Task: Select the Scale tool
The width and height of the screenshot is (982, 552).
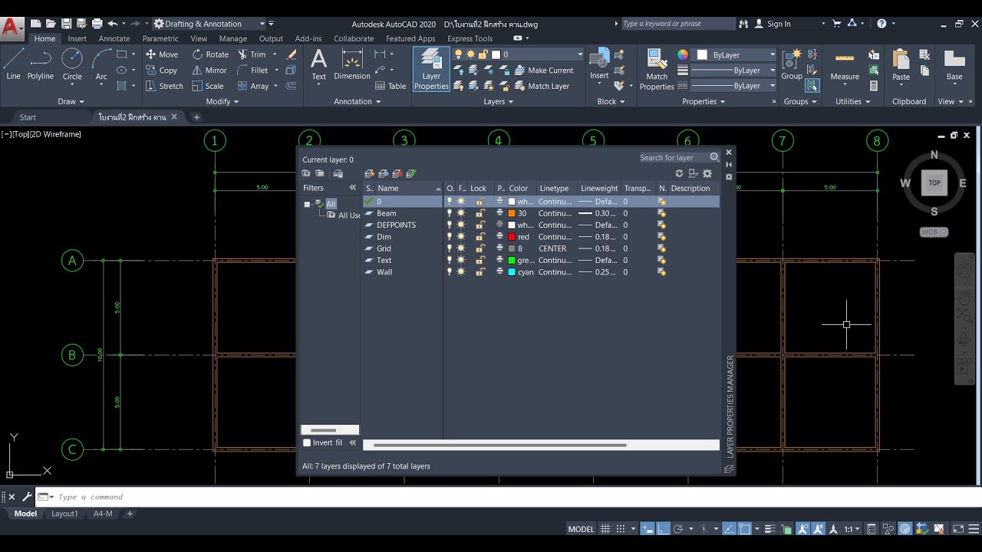Action: click(208, 87)
